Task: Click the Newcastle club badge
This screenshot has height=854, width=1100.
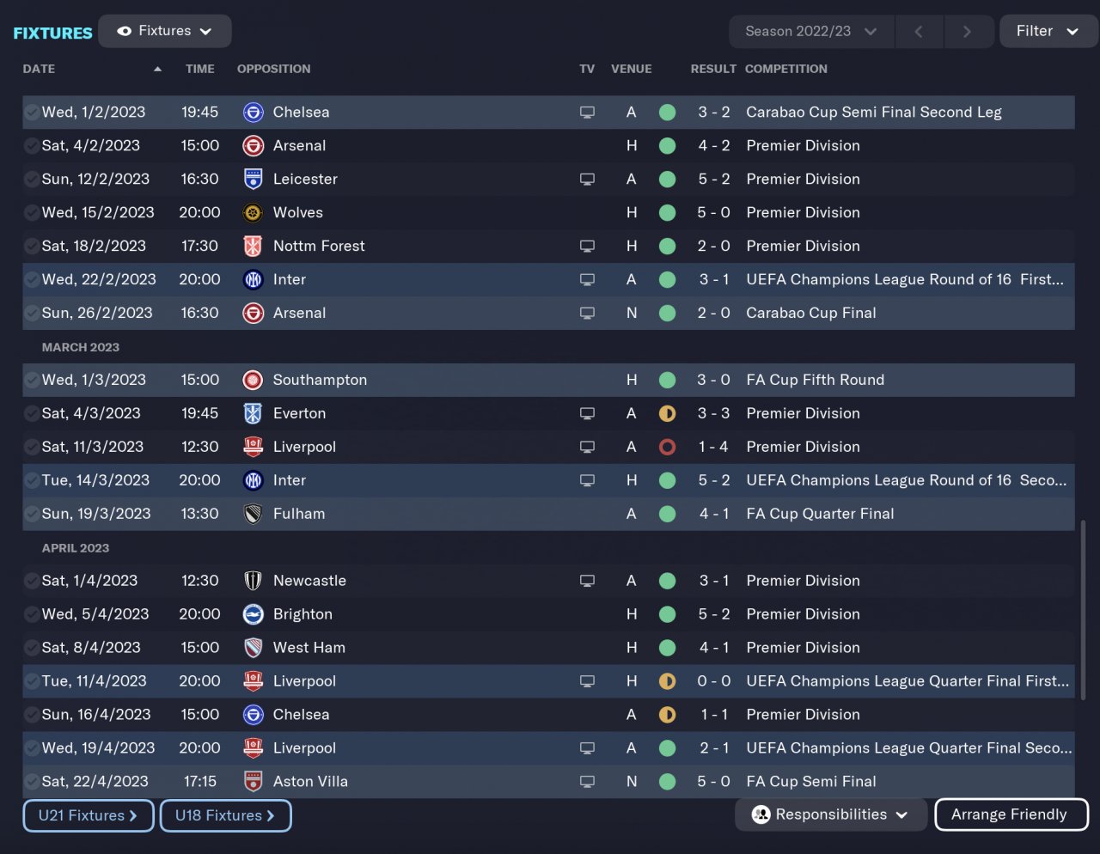Action: pos(253,582)
